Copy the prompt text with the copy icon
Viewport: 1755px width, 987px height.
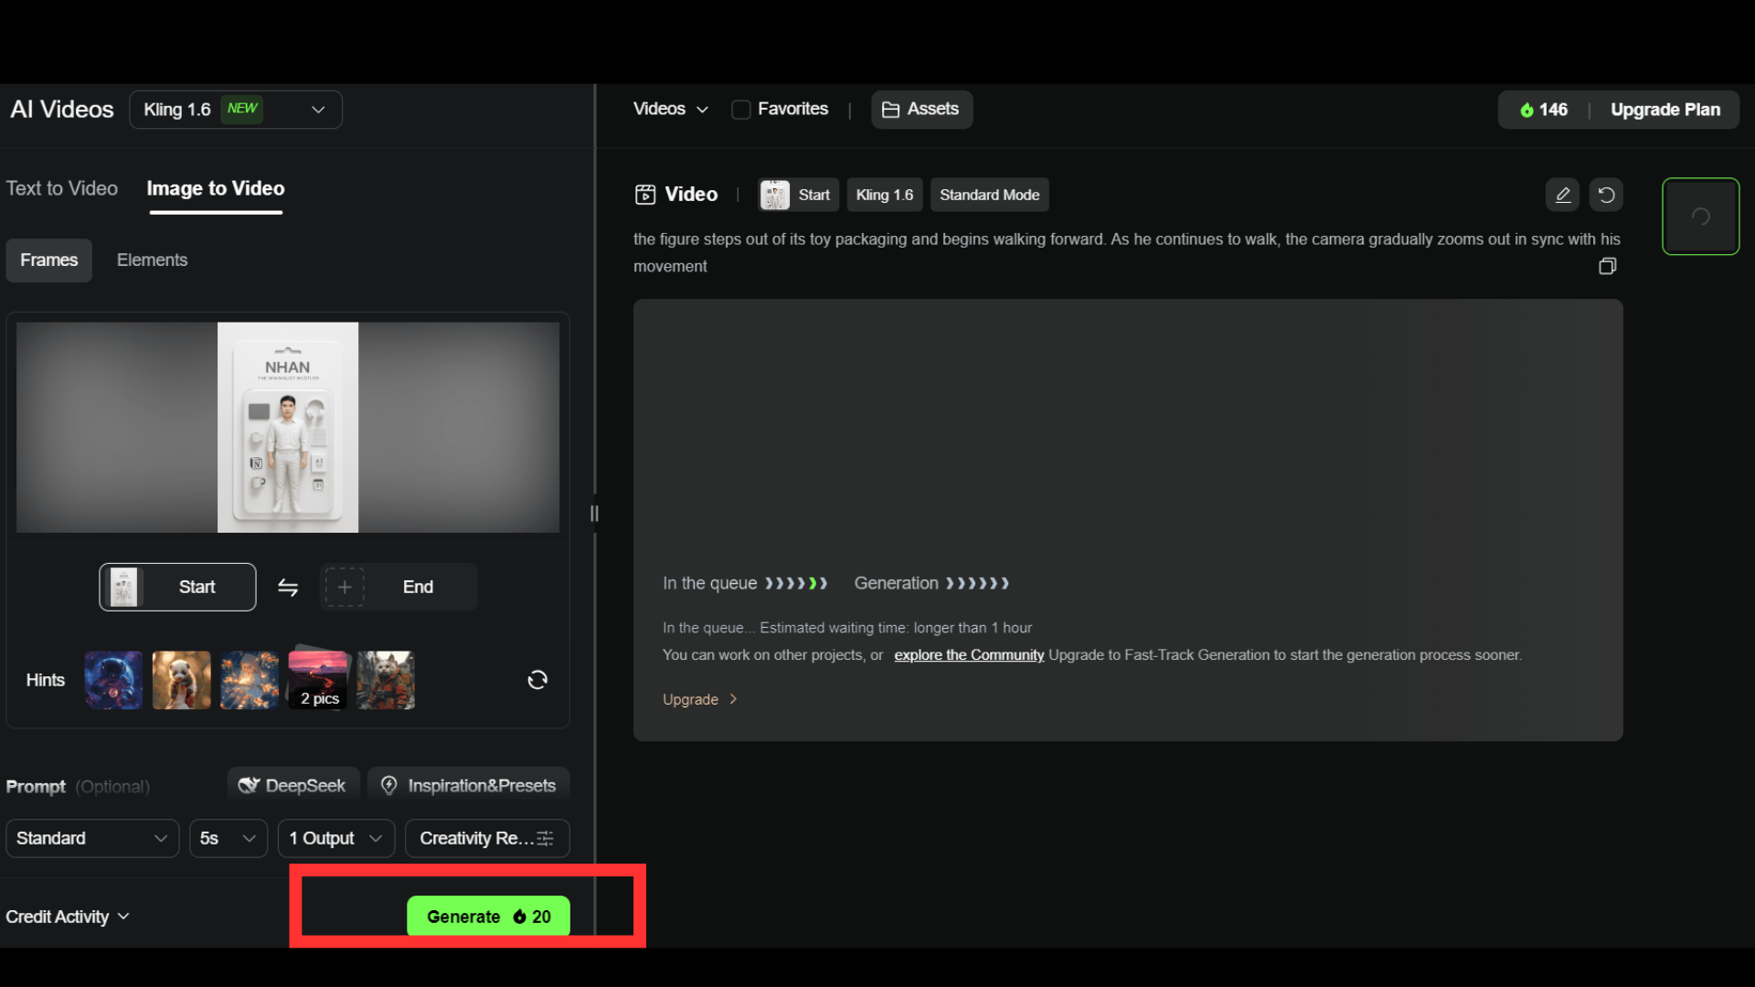1607,266
